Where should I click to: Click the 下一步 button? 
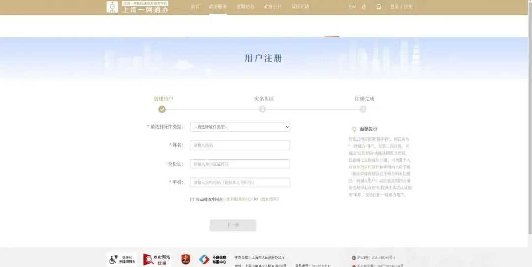(233, 225)
